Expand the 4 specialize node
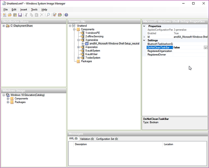 pyautogui.click(x=78, y=47)
